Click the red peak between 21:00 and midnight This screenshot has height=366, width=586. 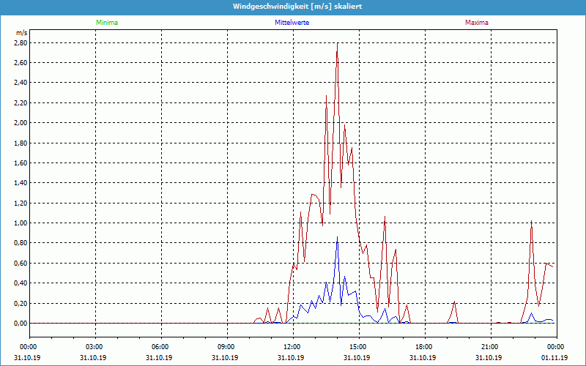[531, 221]
